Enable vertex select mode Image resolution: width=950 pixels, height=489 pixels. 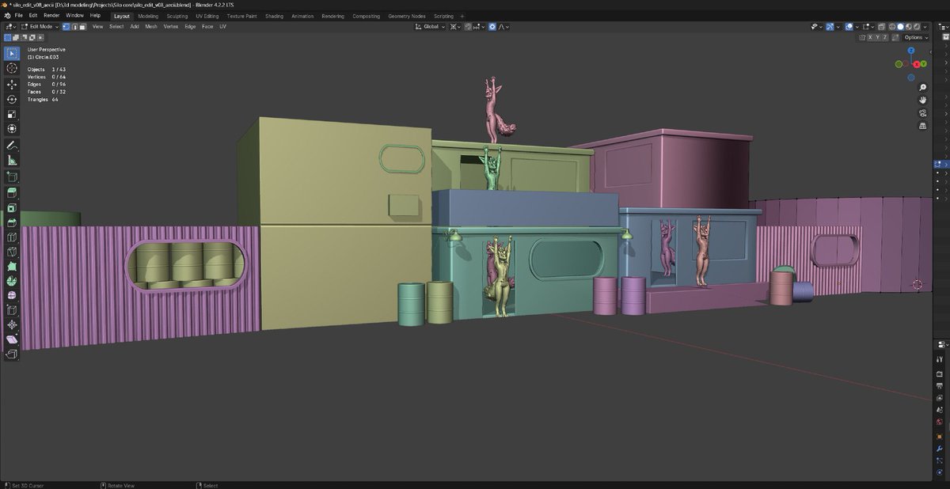point(66,27)
